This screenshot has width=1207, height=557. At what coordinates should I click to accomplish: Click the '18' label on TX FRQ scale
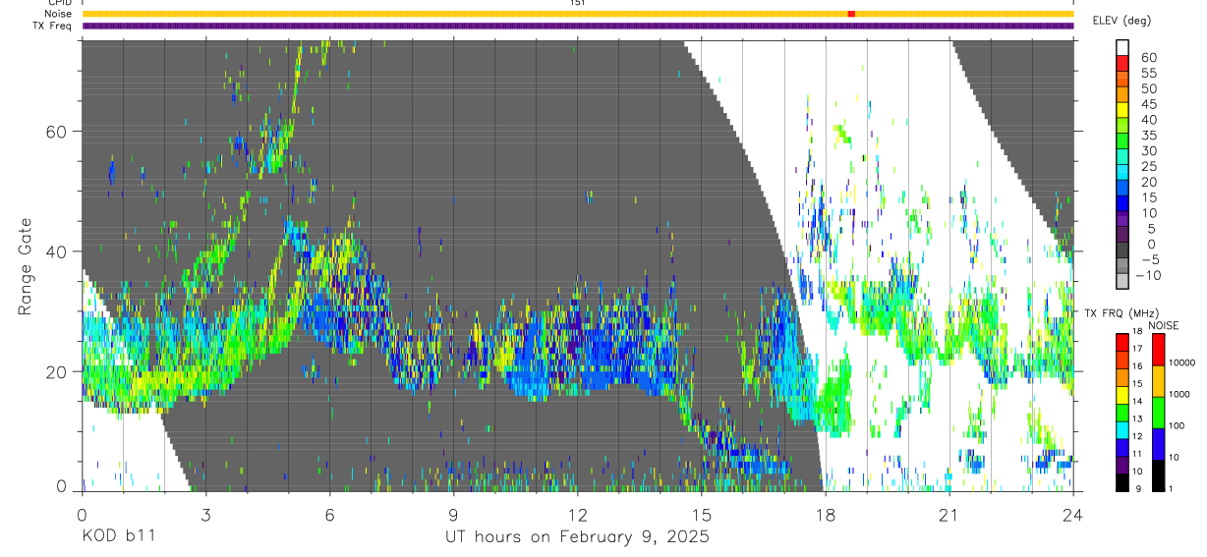click(x=1137, y=331)
